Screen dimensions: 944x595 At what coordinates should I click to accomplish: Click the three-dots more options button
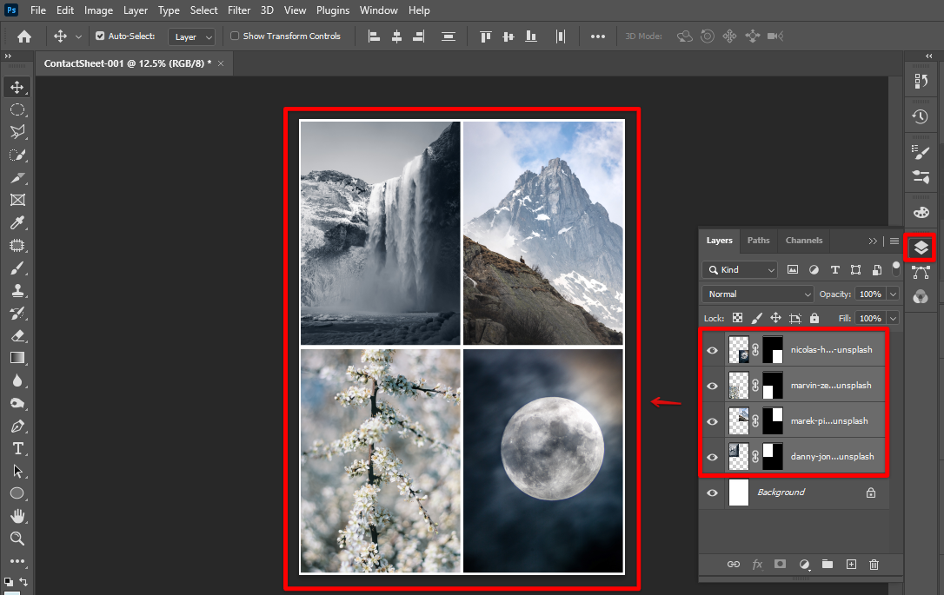tap(597, 36)
